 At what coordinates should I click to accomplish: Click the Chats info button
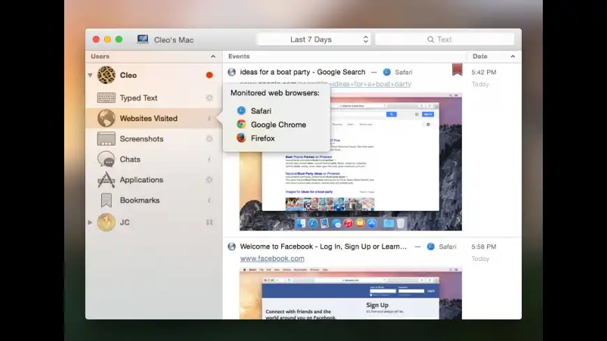point(209,159)
